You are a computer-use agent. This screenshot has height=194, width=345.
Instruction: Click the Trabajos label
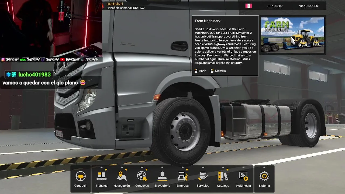coord(101,186)
